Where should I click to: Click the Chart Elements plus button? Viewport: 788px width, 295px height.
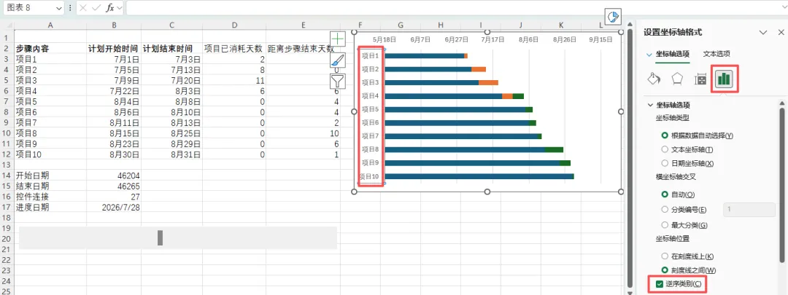point(338,39)
